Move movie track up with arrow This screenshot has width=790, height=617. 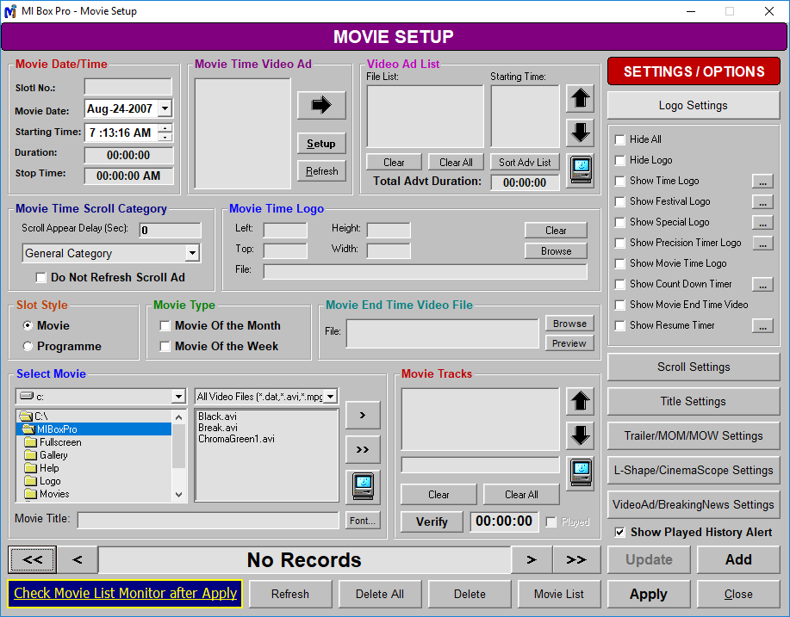[x=580, y=401]
